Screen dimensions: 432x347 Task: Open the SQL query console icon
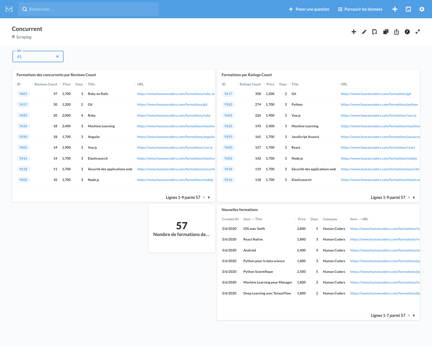(x=408, y=9)
